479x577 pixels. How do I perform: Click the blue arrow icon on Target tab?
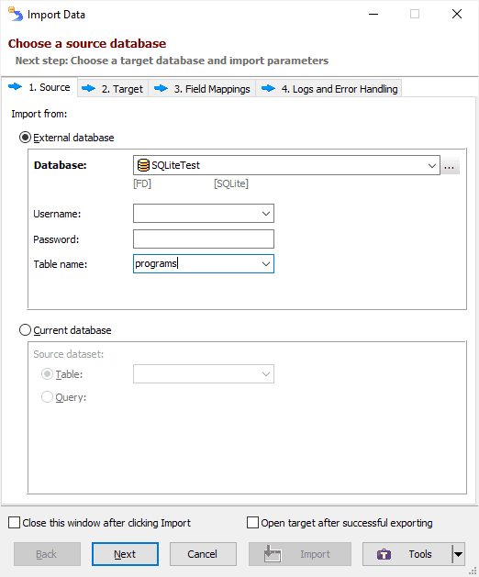pyautogui.click(x=88, y=88)
